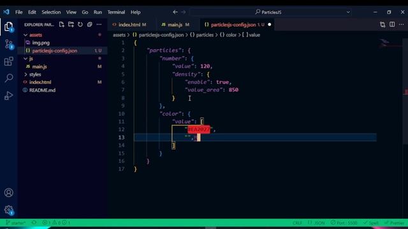Open the command center dropdown chevron

(348, 12)
